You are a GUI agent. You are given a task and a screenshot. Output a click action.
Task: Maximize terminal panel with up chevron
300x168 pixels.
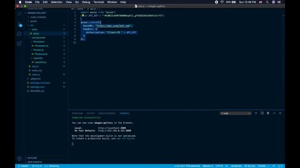coord(274,113)
